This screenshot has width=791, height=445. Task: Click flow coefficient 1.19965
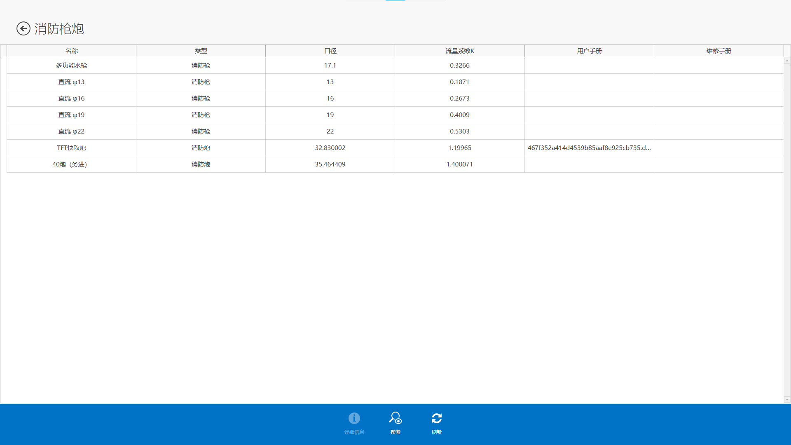click(460, 148)
